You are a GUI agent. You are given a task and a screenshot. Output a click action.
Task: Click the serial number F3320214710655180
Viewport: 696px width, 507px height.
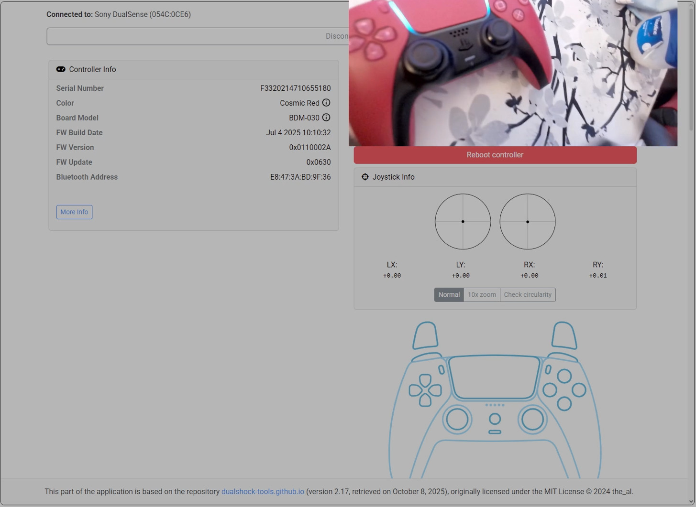pos(296,88)
